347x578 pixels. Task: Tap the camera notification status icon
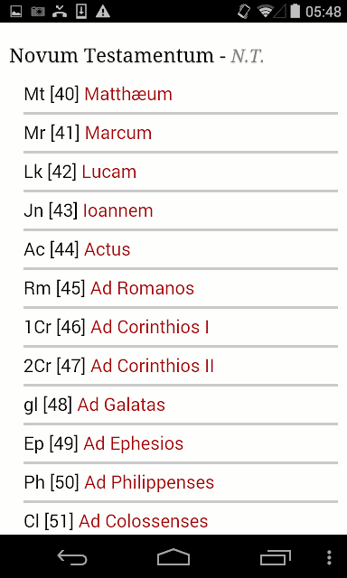coord(38,12)
